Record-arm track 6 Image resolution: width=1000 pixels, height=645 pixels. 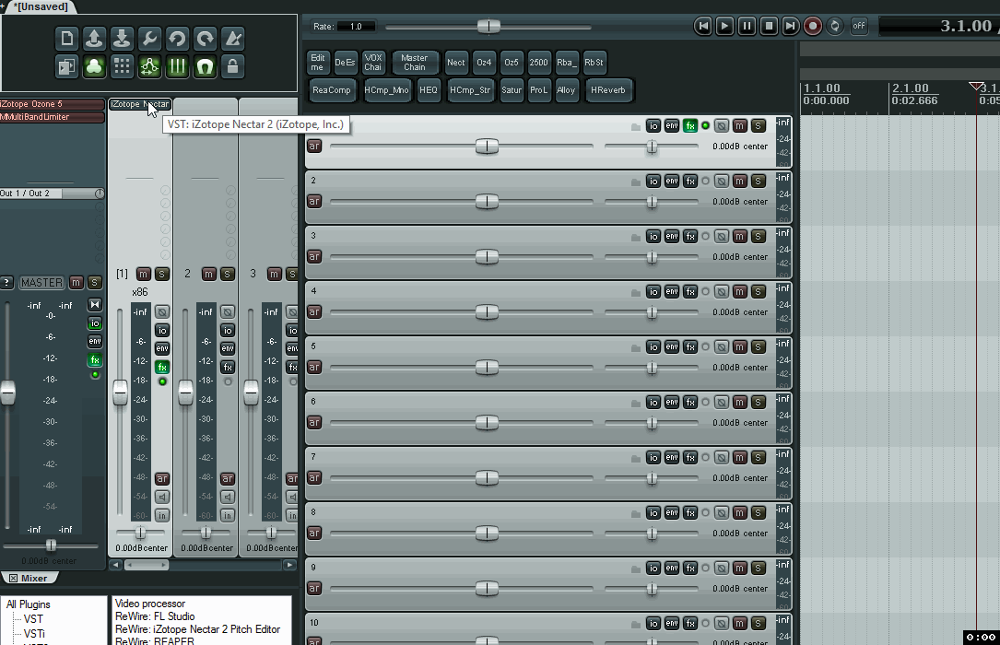pyautogui.click(x=313, y=422)
